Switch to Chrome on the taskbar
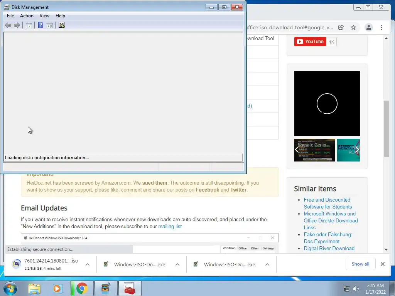Viewport: 395px width, 296px height. click(x=82, y=288)
